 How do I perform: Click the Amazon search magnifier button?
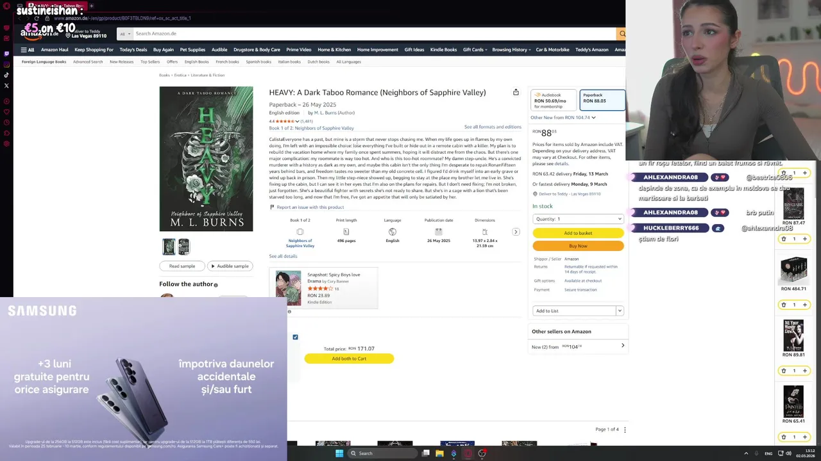621,33
